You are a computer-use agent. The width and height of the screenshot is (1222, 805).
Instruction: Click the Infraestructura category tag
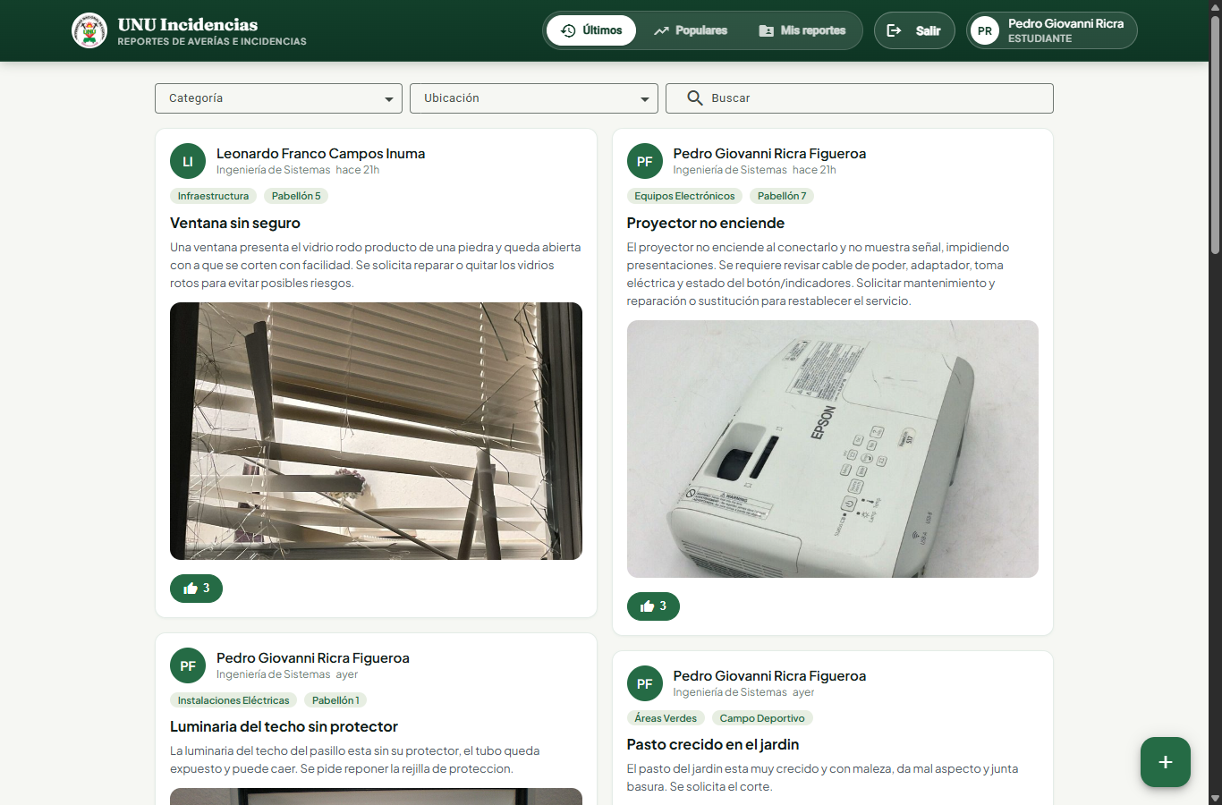(213, 196)
